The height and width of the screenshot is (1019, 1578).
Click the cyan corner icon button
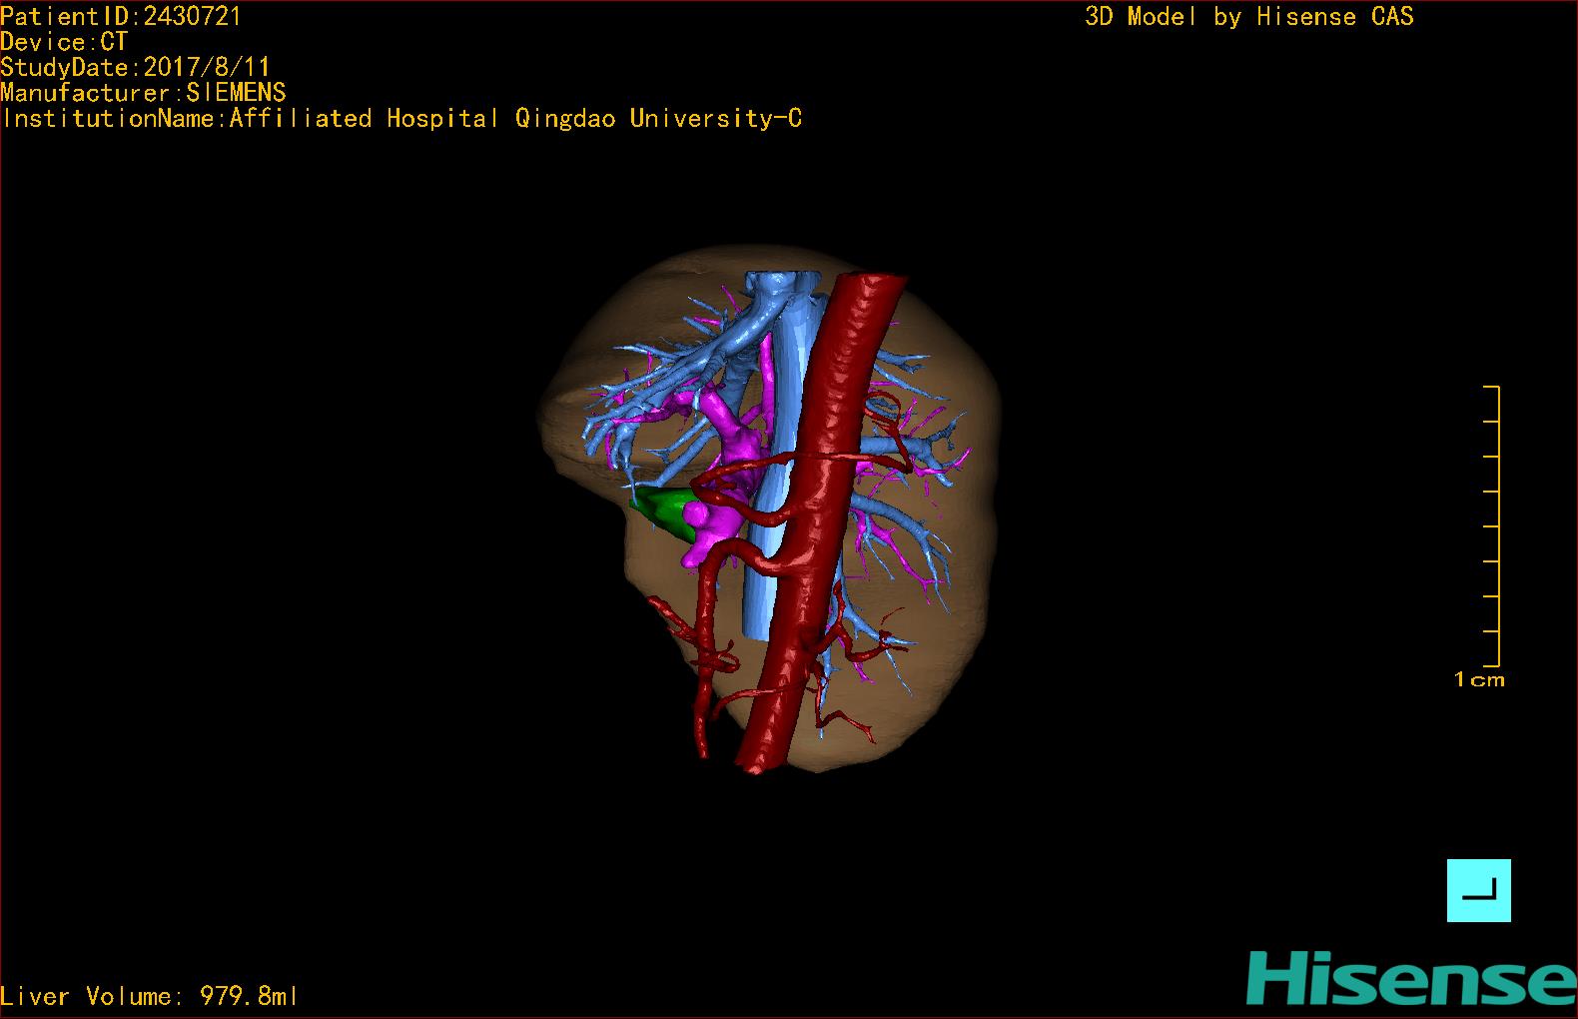1478,890
